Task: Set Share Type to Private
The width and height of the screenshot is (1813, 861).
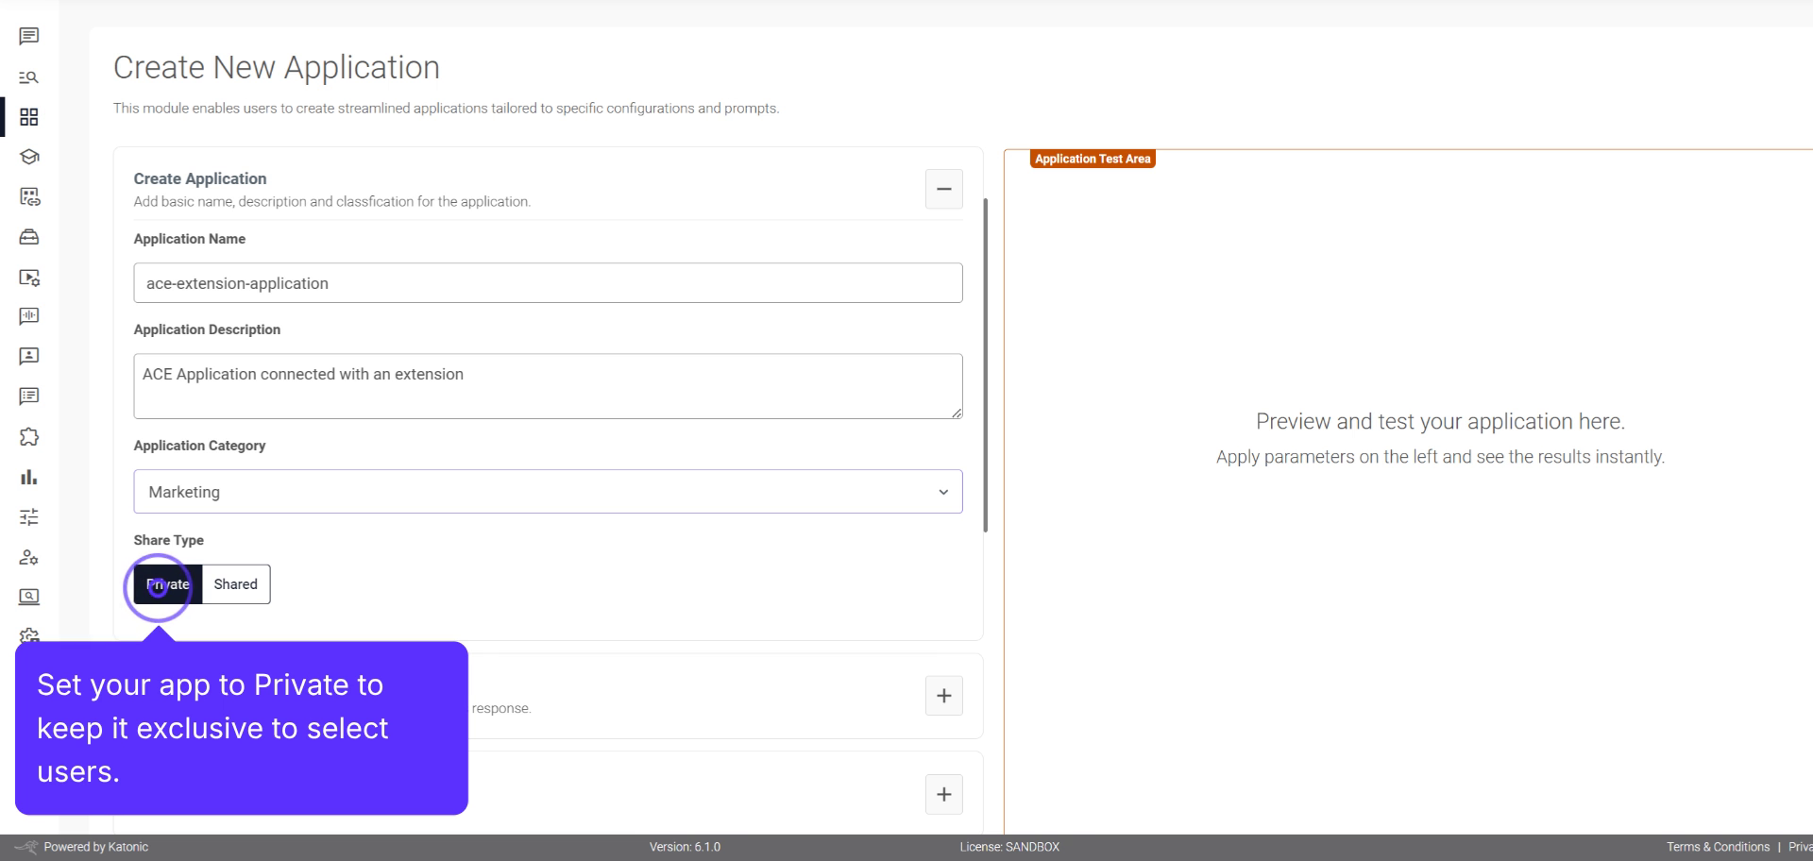Action: click(166, 584)
